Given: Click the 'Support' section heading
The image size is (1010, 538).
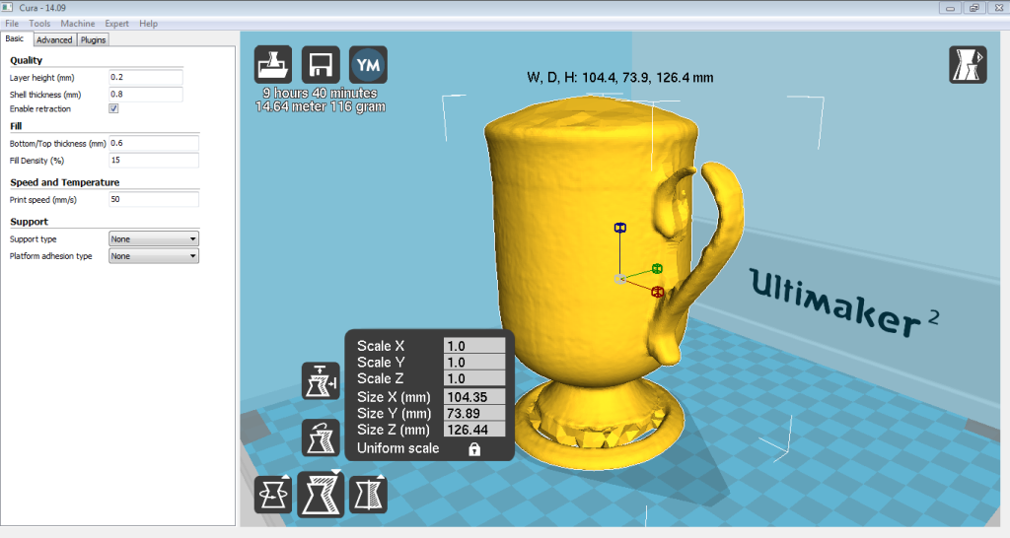Looking at the screenshot, I should [29, 222].
